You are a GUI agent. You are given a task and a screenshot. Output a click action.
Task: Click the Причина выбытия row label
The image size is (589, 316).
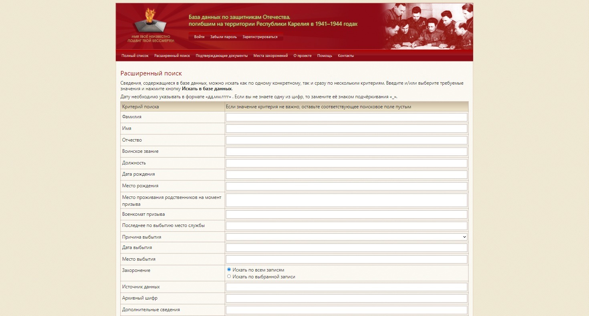(141, 237)
